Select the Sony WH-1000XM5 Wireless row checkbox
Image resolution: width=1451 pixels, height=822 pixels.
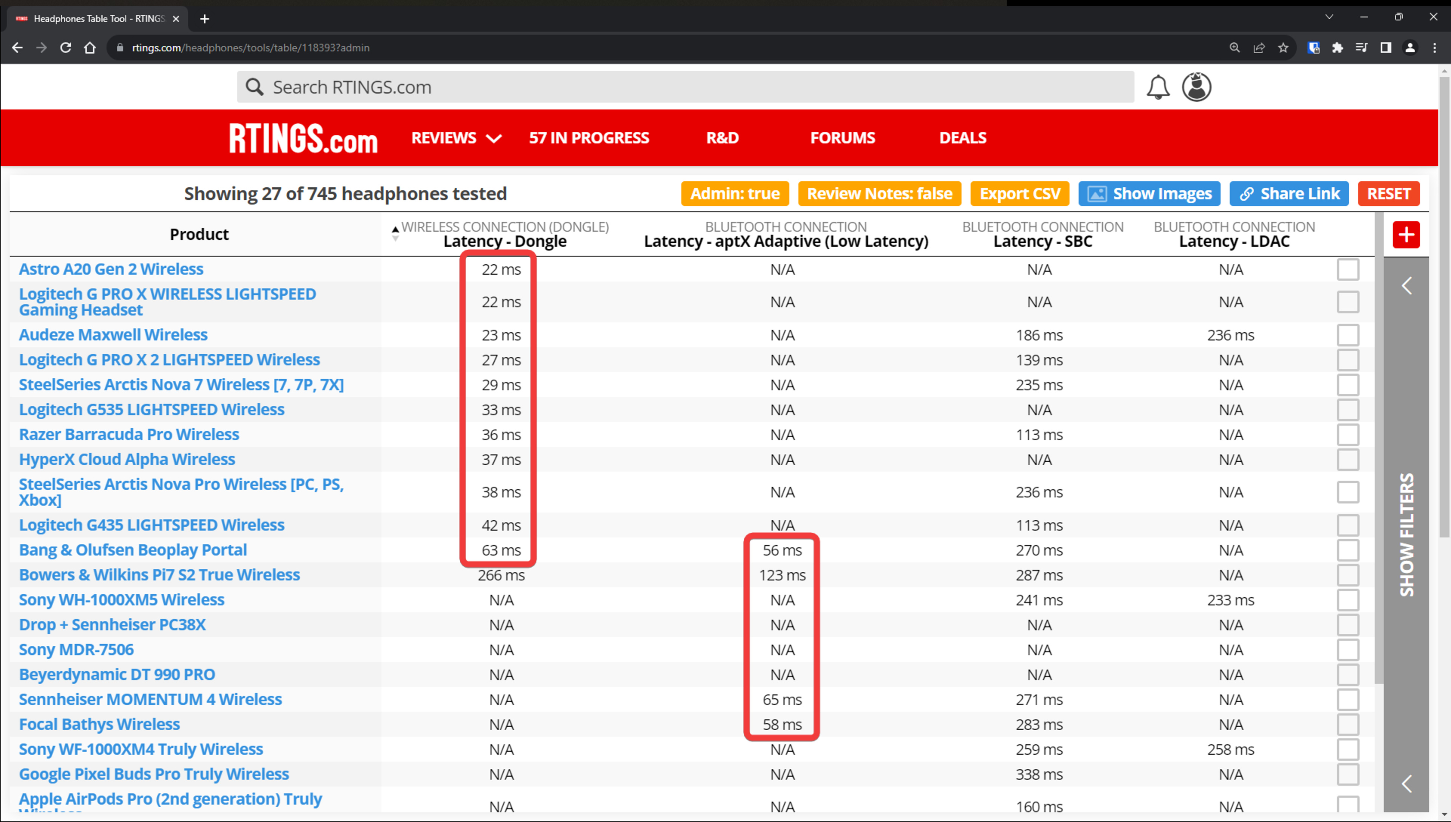(1347, 600)
